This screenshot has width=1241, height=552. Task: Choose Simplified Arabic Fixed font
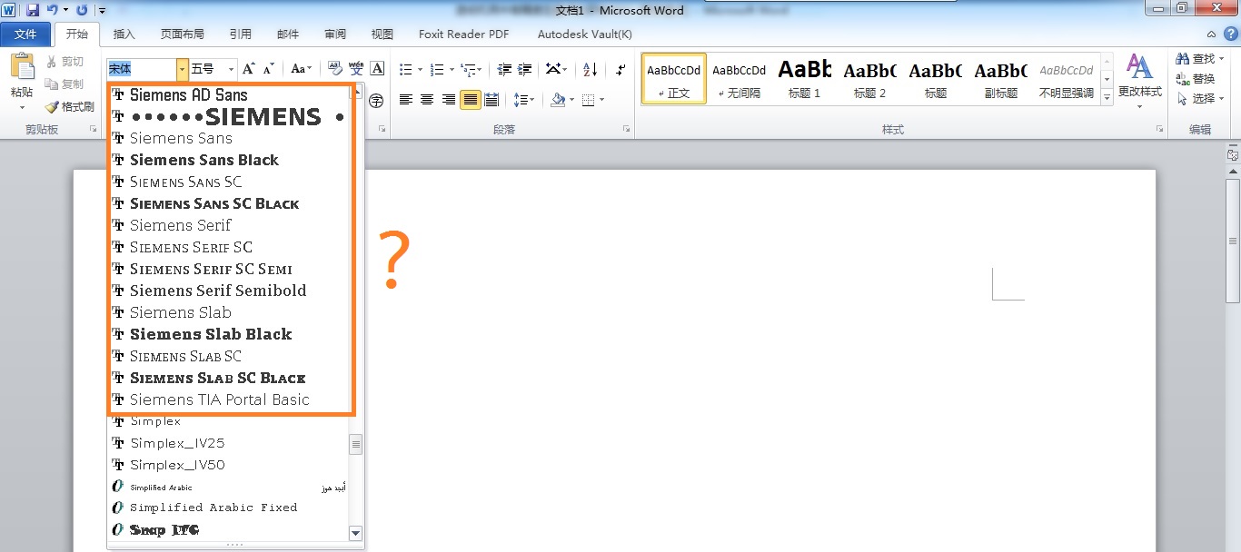[229, 508]
